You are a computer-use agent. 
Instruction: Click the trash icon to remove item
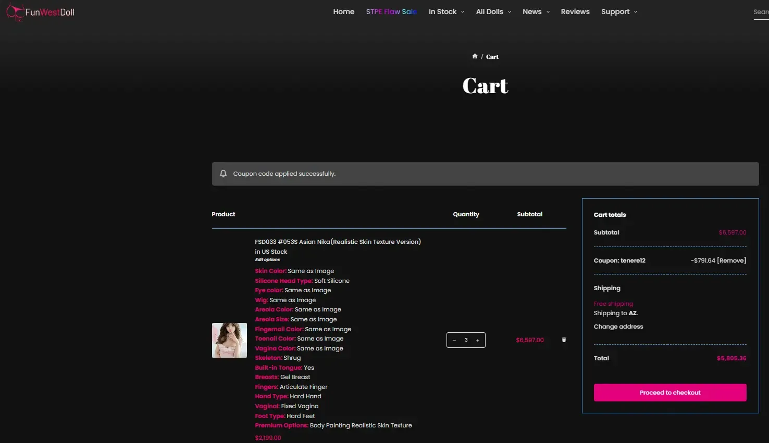(564, 340)
